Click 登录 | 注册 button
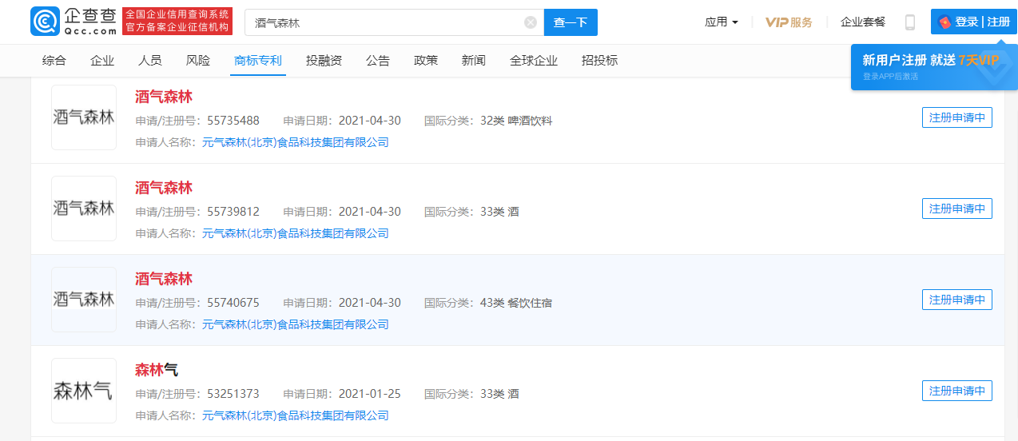 coord(973,22)
